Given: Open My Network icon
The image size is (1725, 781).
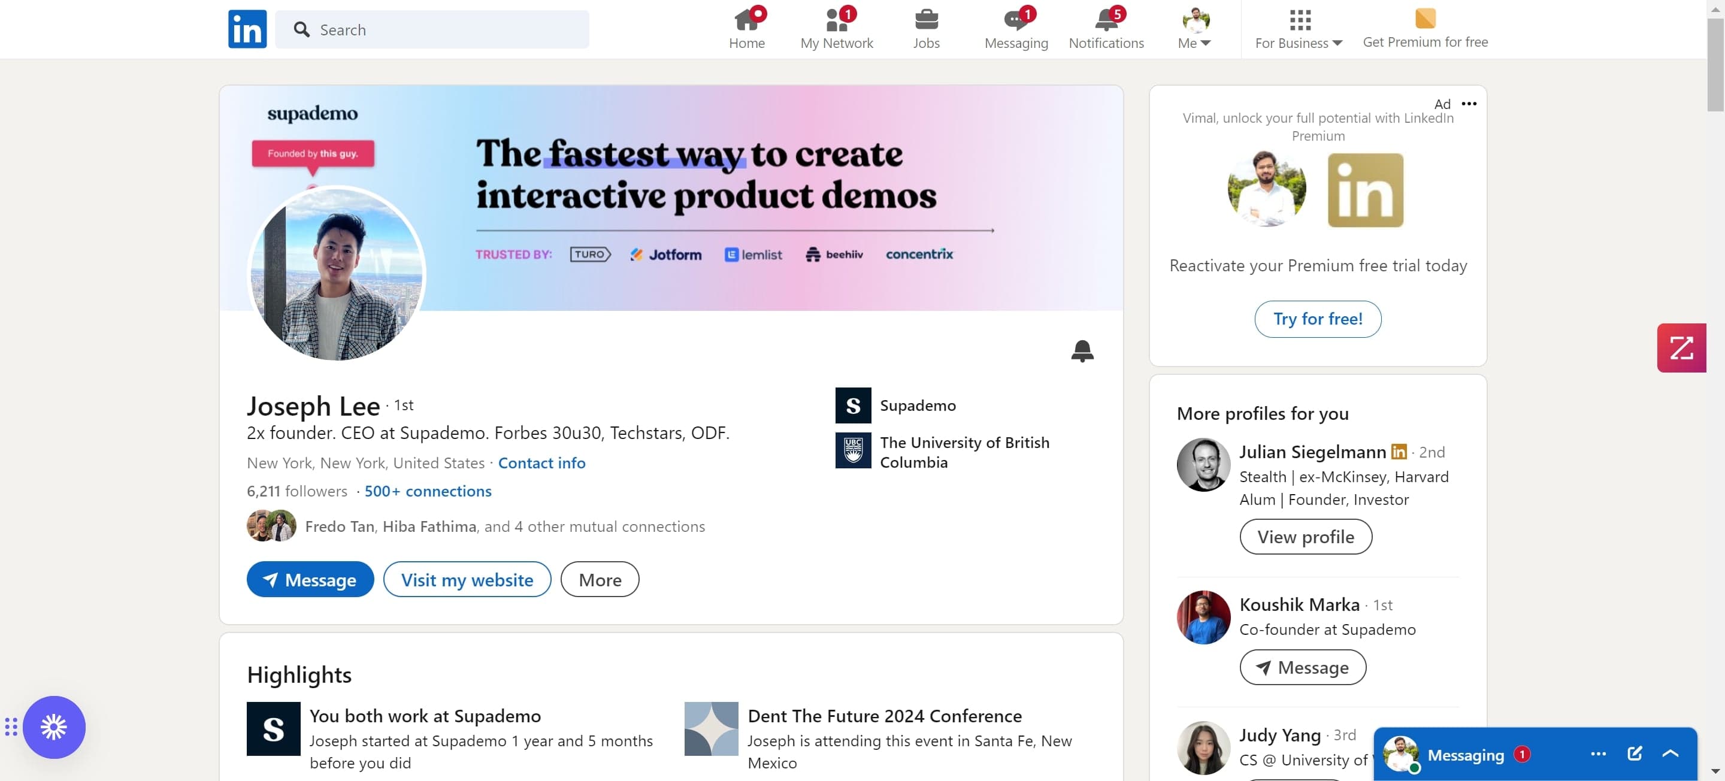Looking at the screenshot, I should point(836,29).
